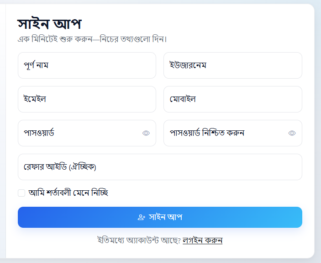Click the রেফার আইডি placeholder text
This screenshot has width=321, height=263.
click(x=60, y=167)
